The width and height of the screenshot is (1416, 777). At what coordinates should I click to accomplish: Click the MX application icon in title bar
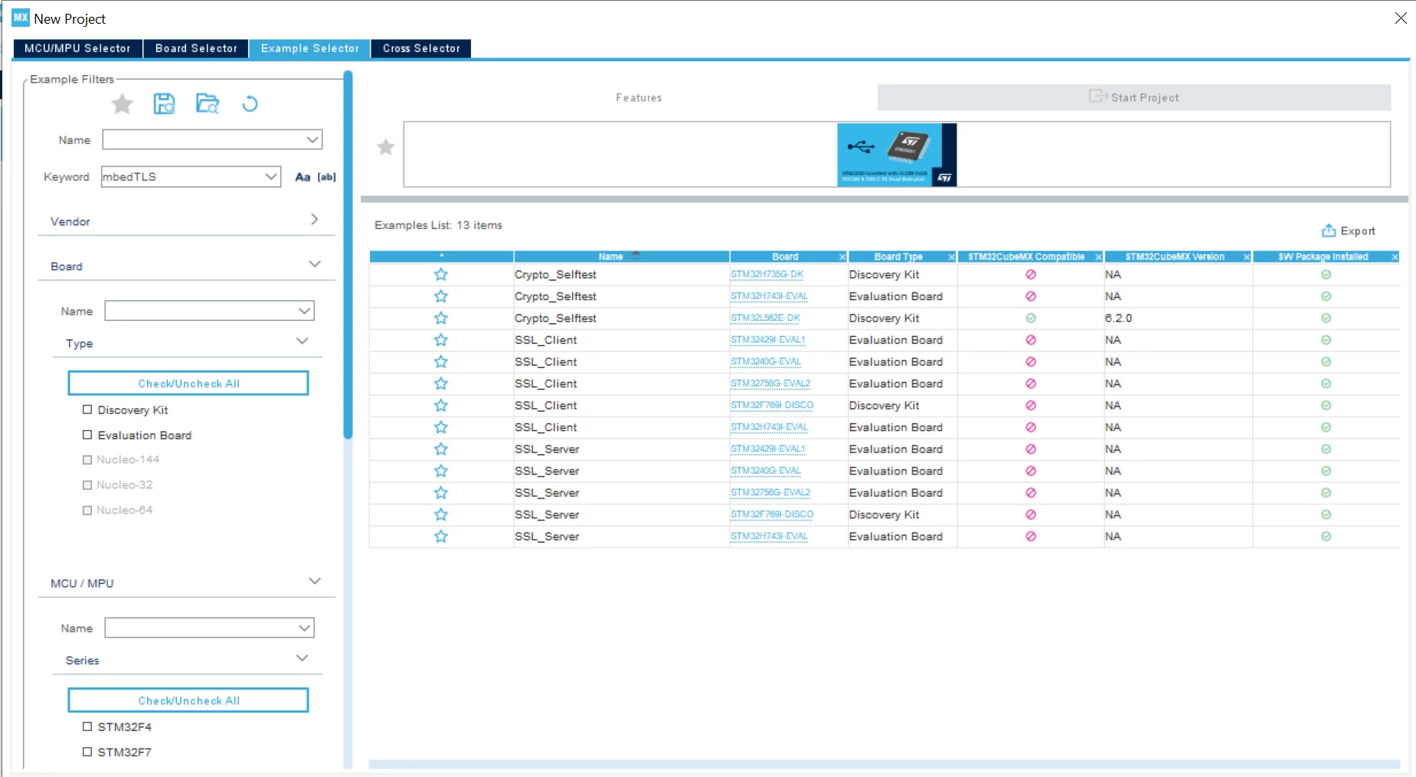[x=21, y=18]
